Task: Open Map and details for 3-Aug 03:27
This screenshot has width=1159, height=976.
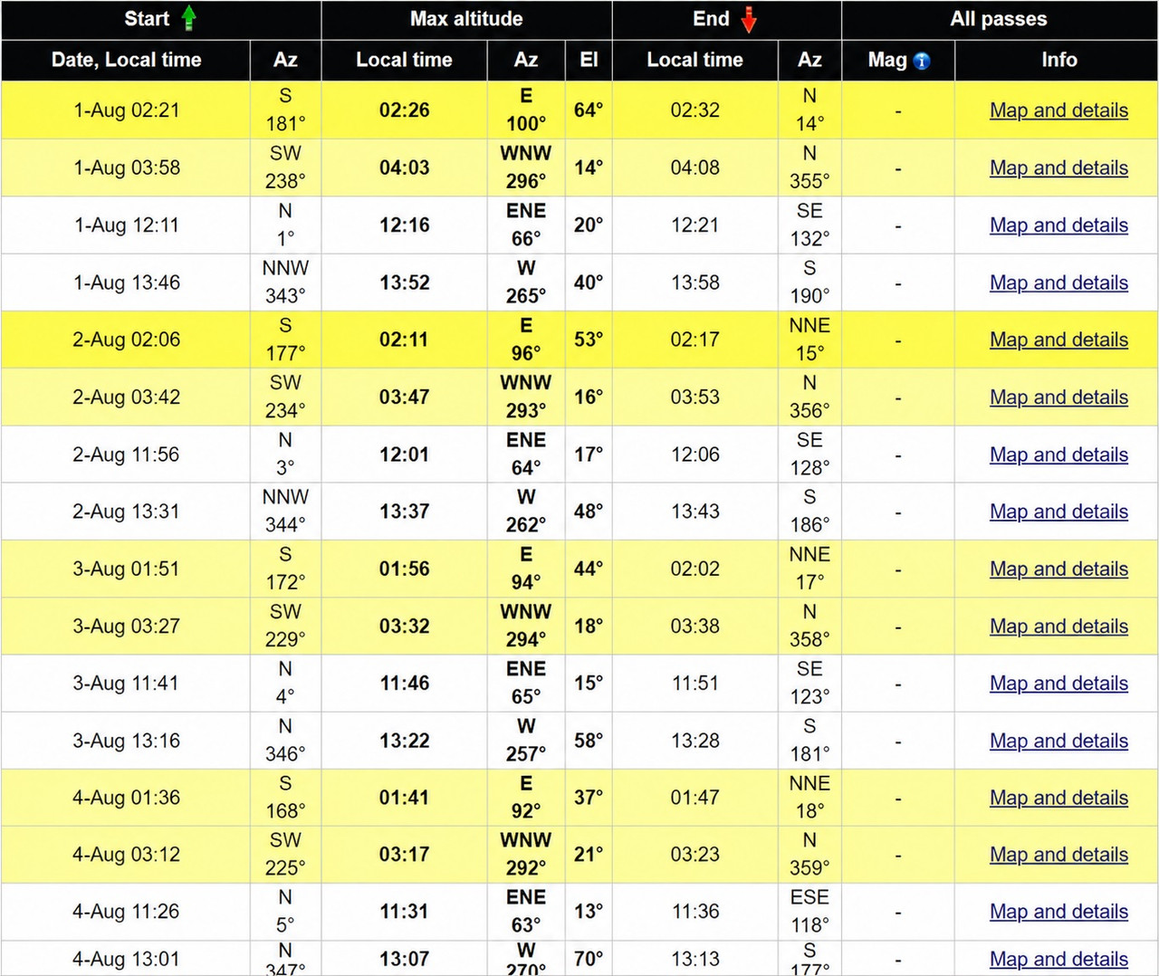Action: pos(1058,627)
